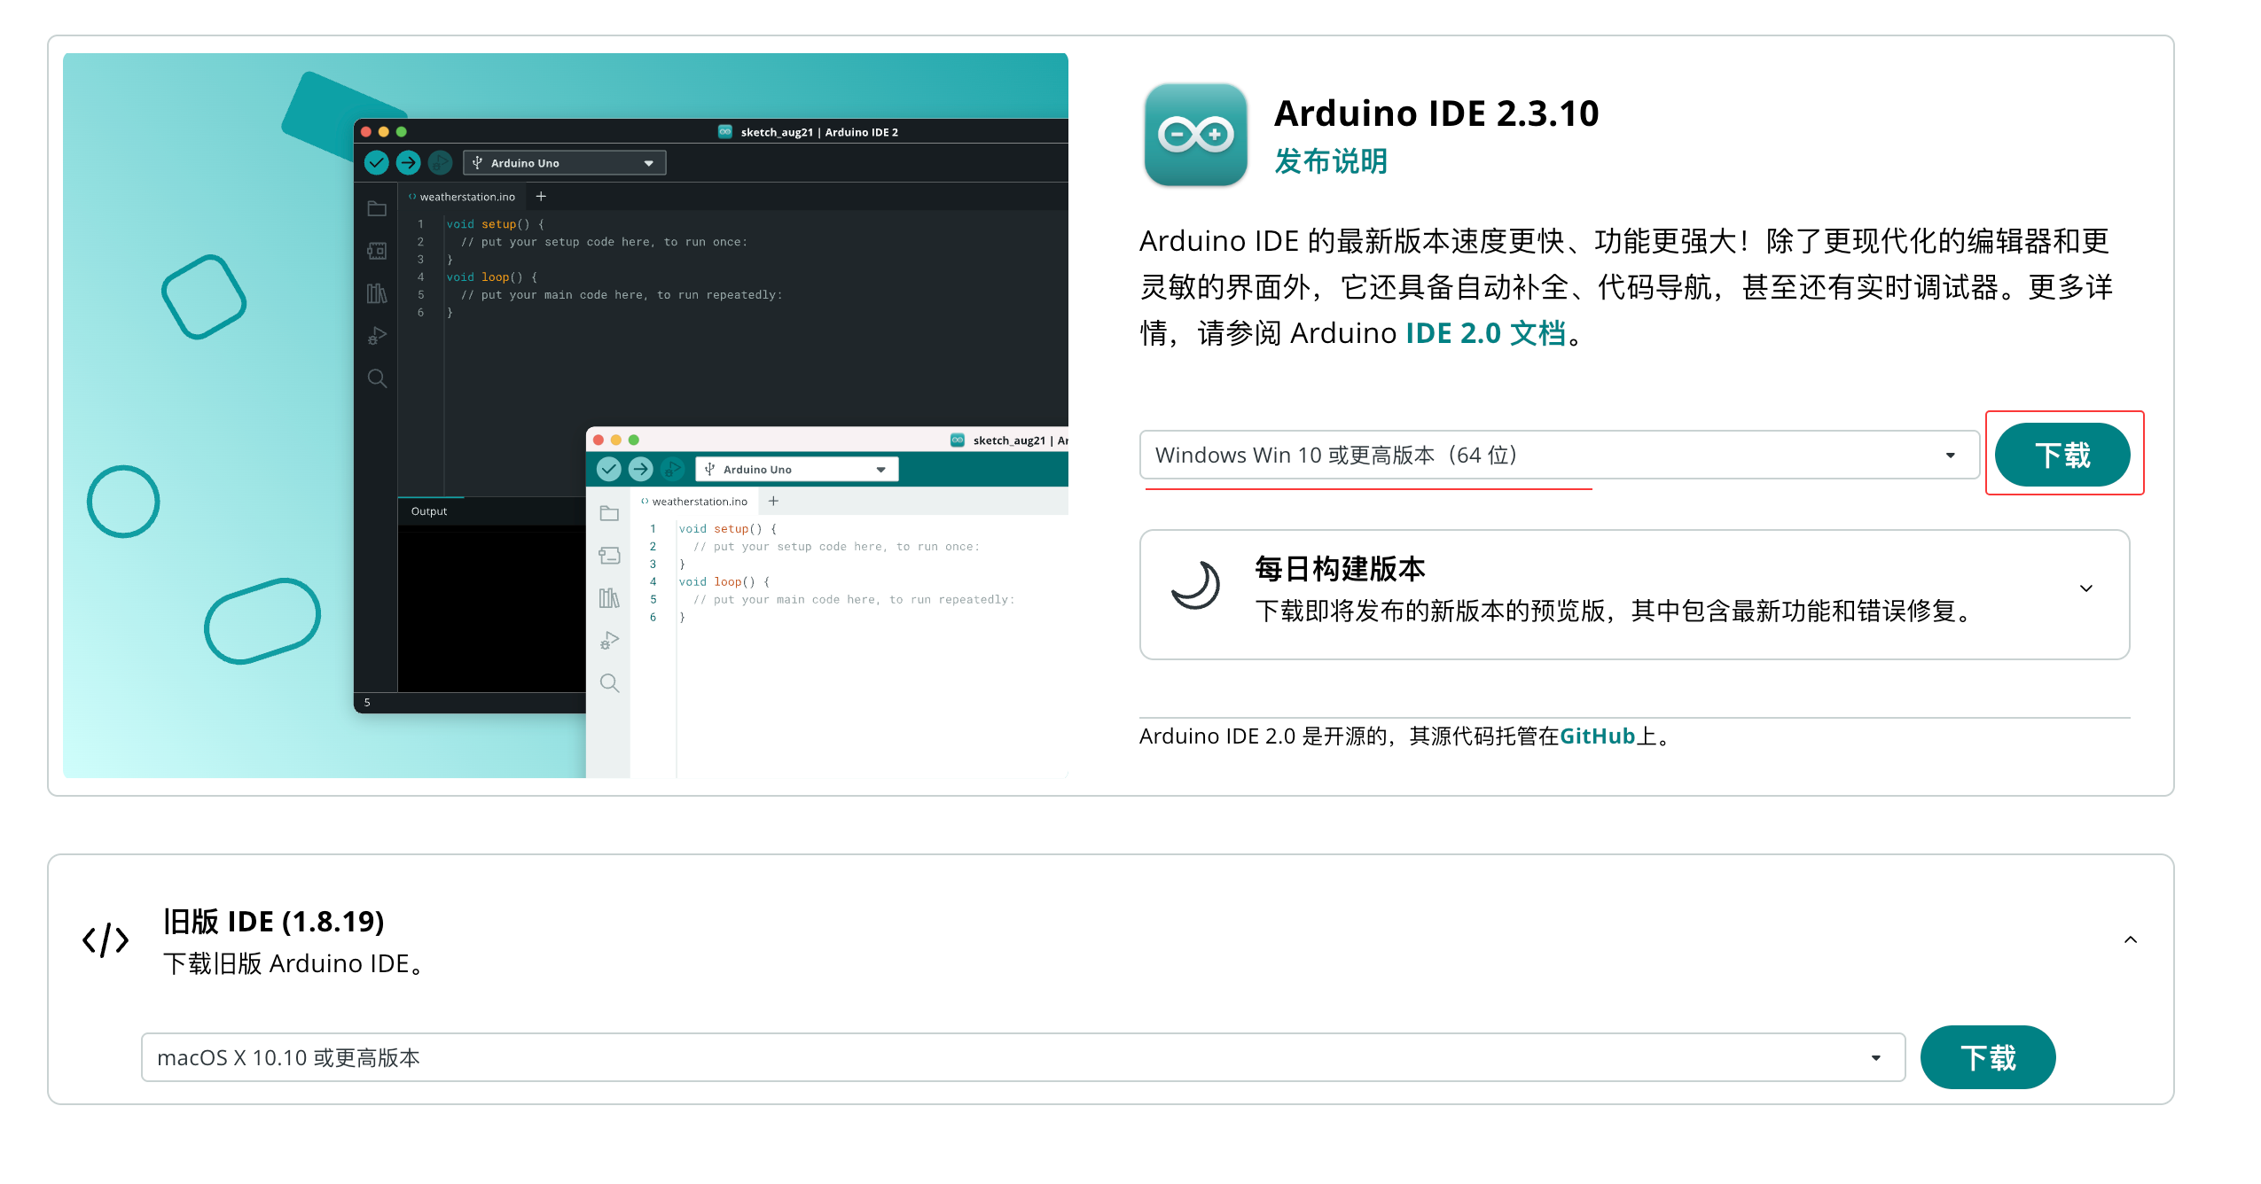Open Library Manager icon in dark sidebar

[x=377, y=293]
